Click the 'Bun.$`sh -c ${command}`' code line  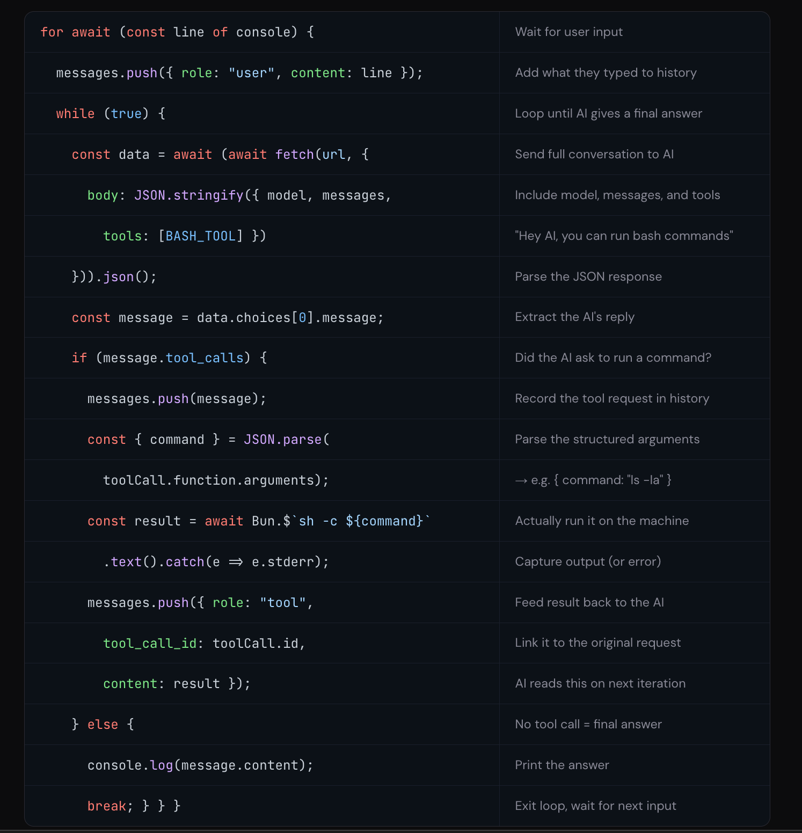[x=259, y=521]
